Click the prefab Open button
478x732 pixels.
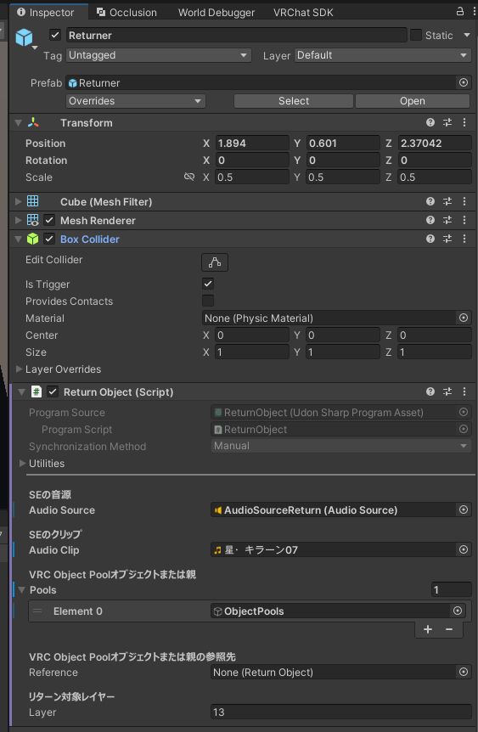[413, 101]
